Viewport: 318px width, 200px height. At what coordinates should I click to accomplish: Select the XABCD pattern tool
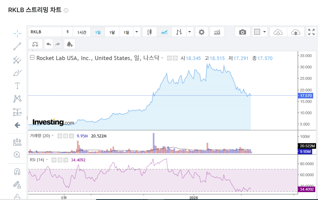click(17, 99)
